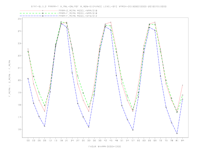Viewport: 199px width, 153px height.
Task: Click the circle marker in the green legend line
Action: 43,13
